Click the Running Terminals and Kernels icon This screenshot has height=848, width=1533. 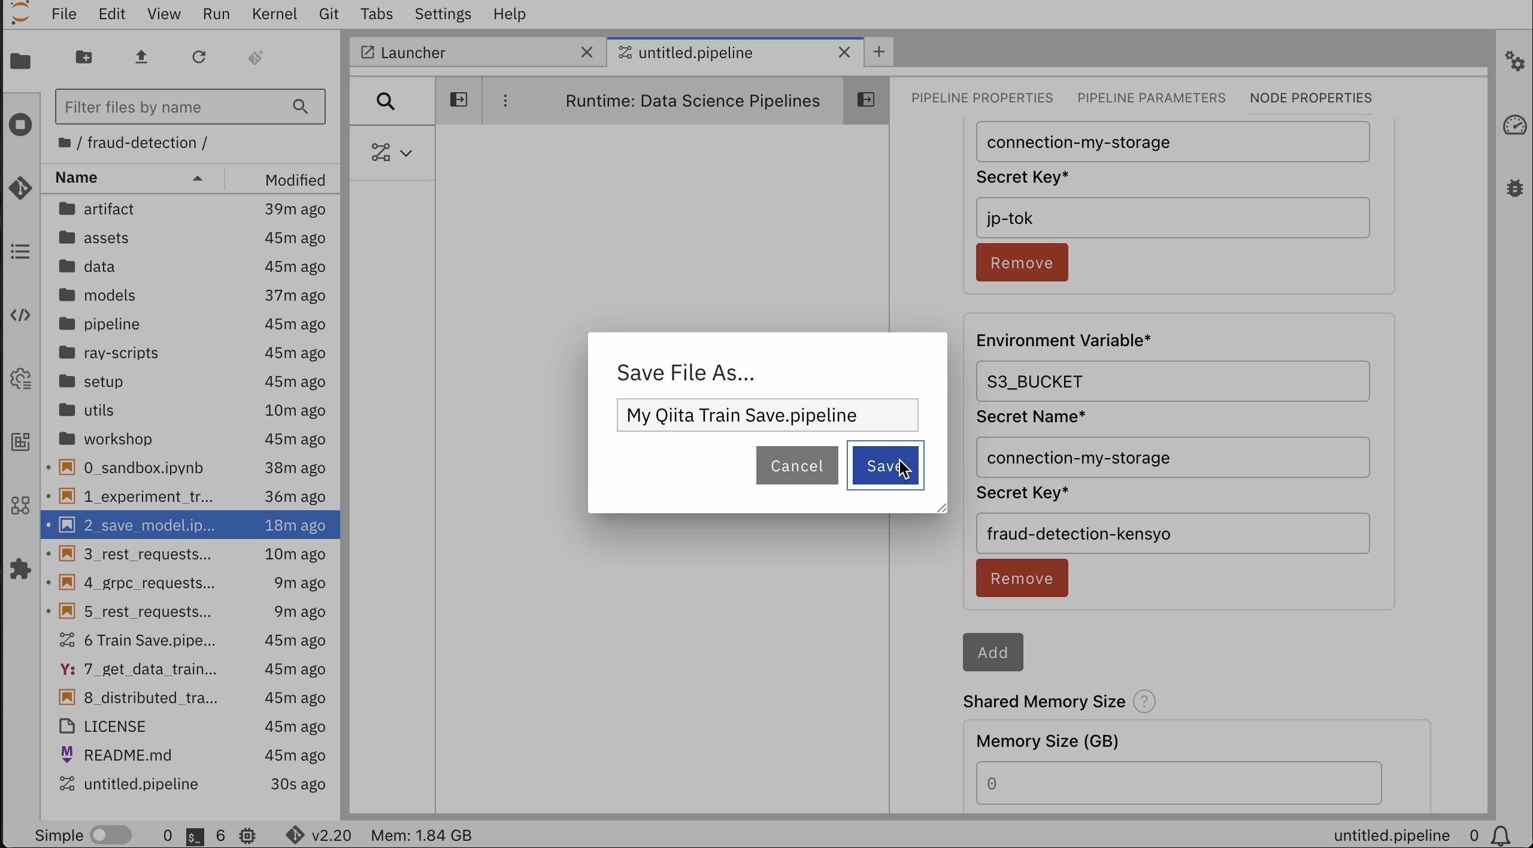[20, 125]
